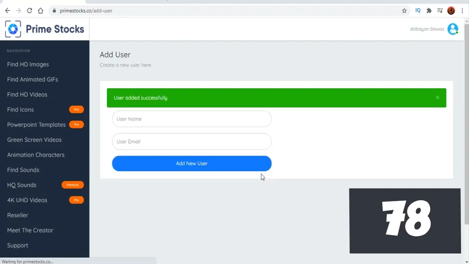
Task: Click the NAVIGATION sidebar label
Action: [18, 51]
